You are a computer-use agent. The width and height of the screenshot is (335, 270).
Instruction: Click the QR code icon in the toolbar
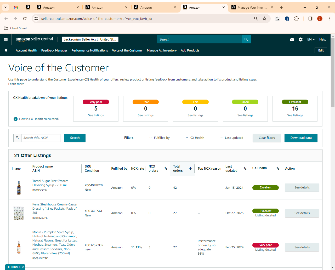pos(277,19)
